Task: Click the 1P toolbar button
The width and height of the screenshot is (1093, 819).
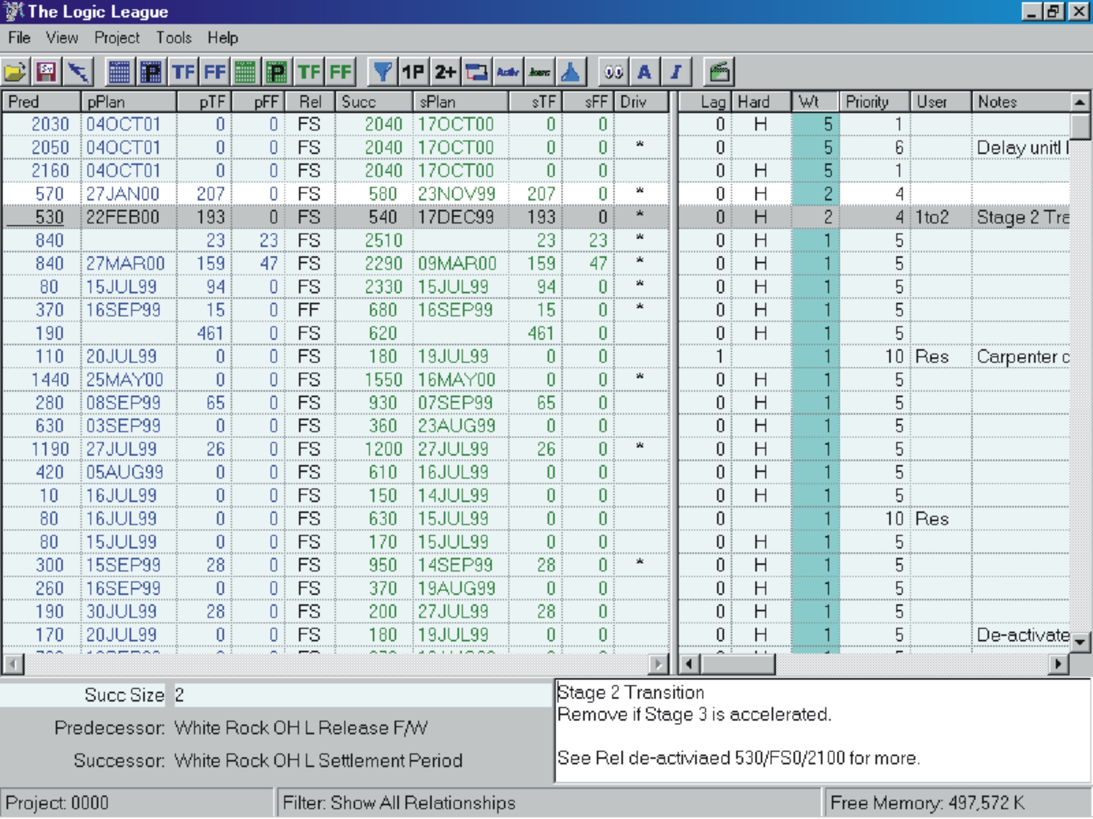Action: point(413,72)
